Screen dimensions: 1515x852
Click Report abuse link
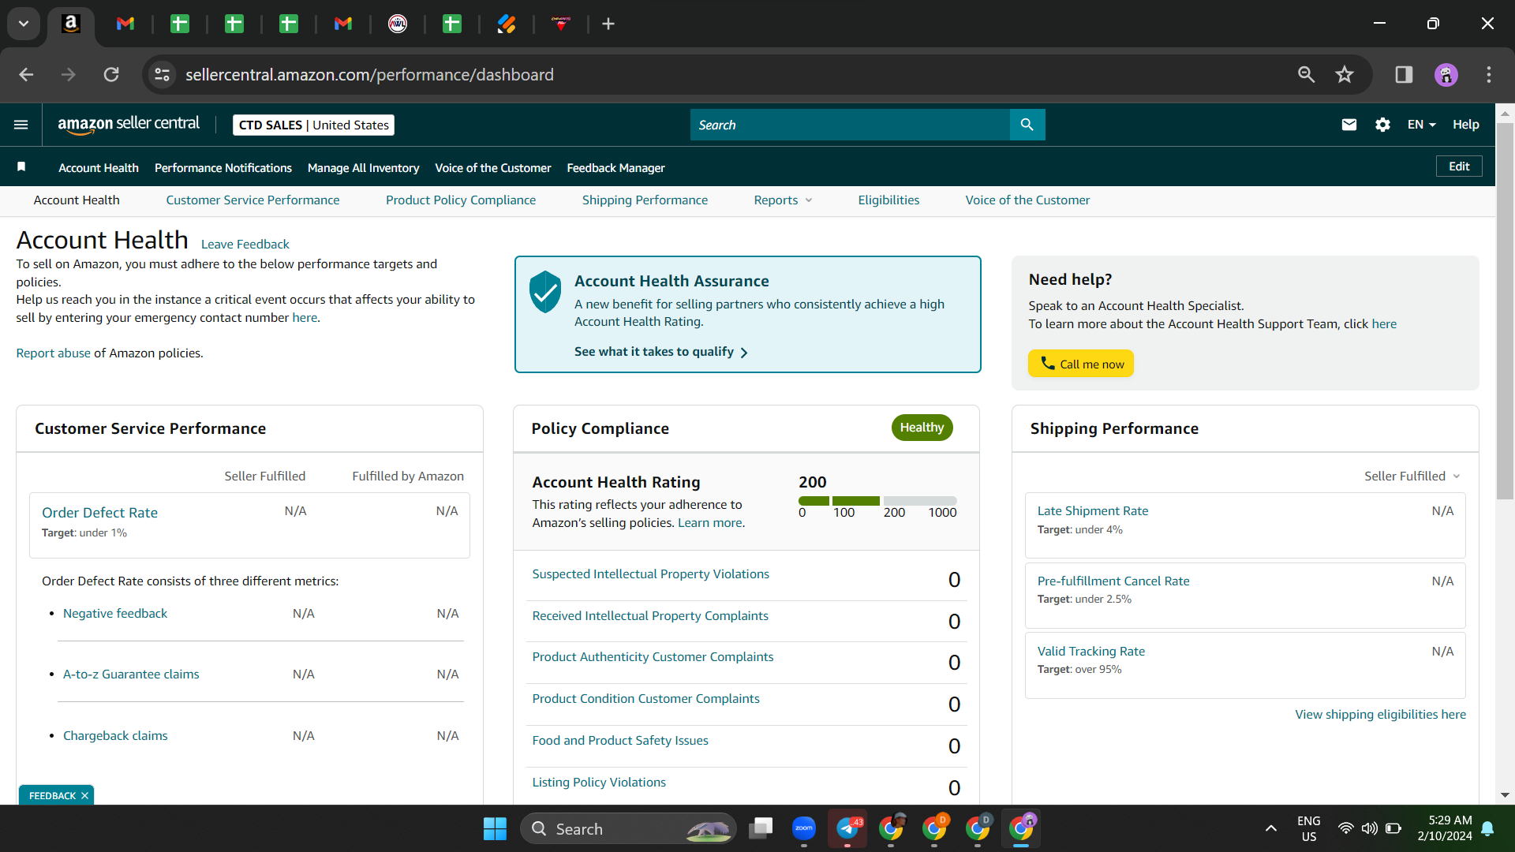[53, 353]
